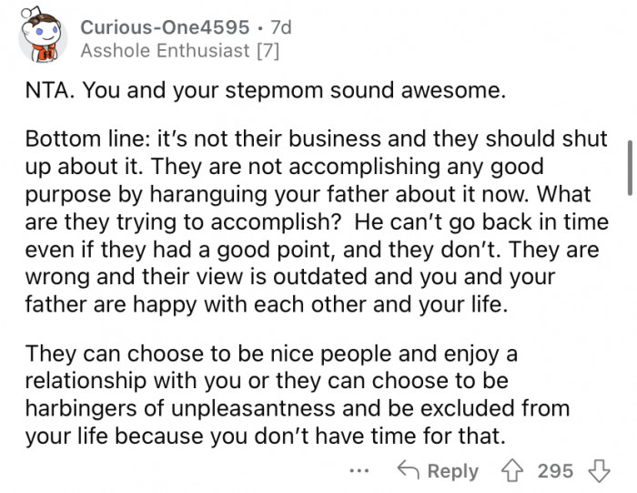
Task: Open the three-dot more options menu
Action: point(359,471)
